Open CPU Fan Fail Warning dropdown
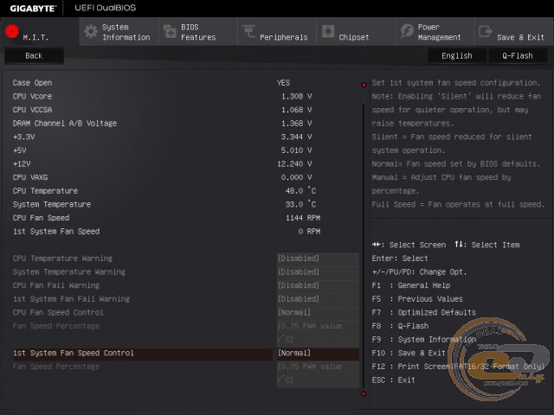Screen dimensions: 554x415 pos(318,285)
